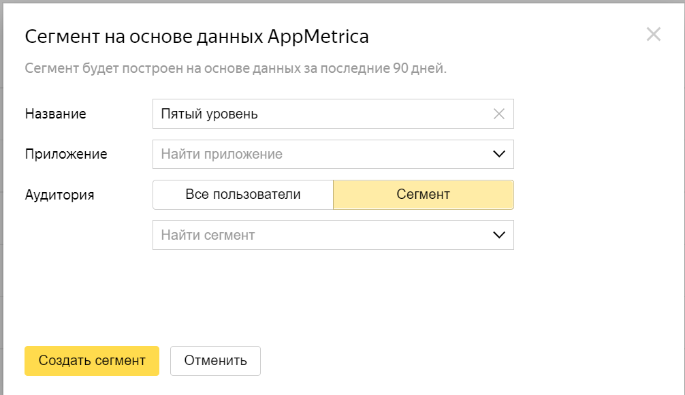Select 'Все пользователи' audience option
Viewport: 685px width, 395px height.
coord(242,194)
